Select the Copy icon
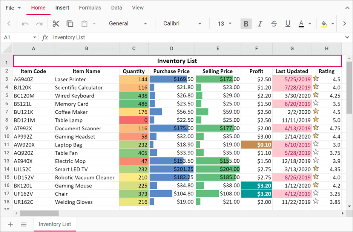The height and width of the screenshot is (232, 353). 70,23
